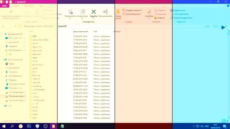The image size is (230, 129).
Task: Expand the Свойства dropdown arrow
Action: (149, 18)
